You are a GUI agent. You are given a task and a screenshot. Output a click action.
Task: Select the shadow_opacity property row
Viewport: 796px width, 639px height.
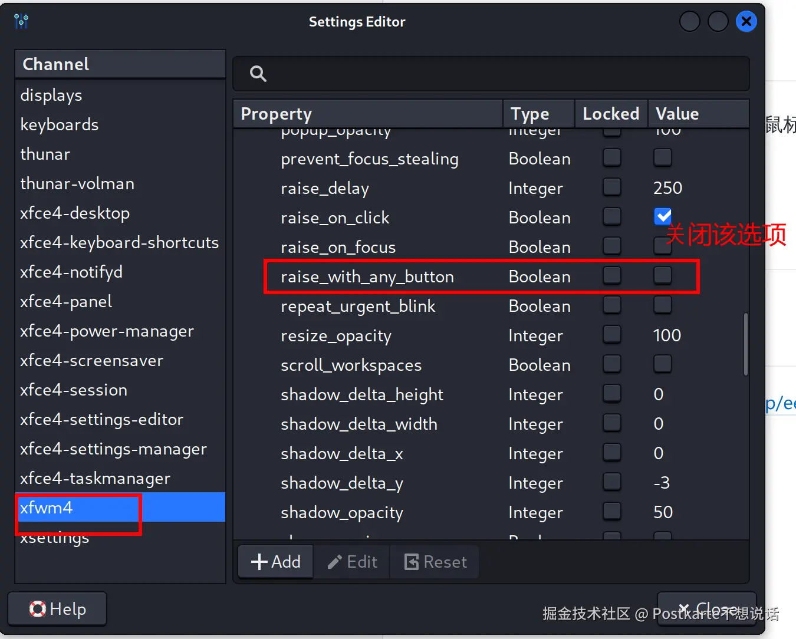click(x=342, y=513)
